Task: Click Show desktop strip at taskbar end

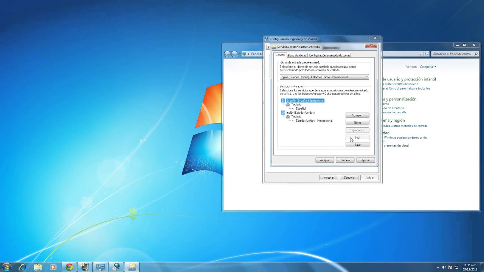Action: (x=482, y=267)
